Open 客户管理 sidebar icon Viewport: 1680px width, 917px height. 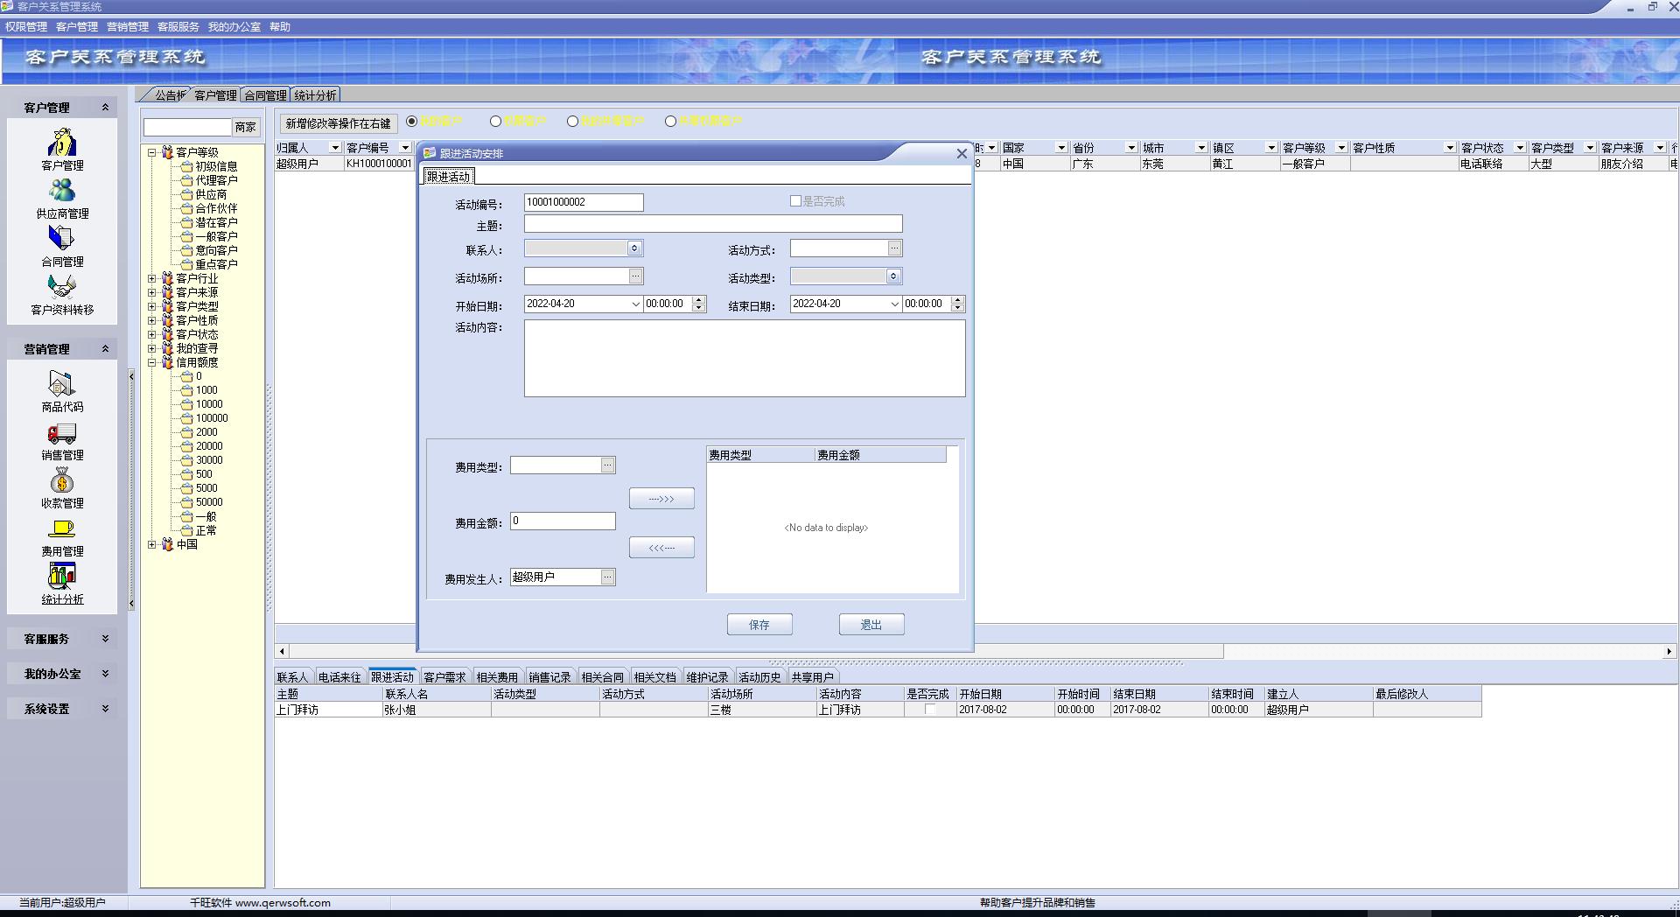[61, 143]
